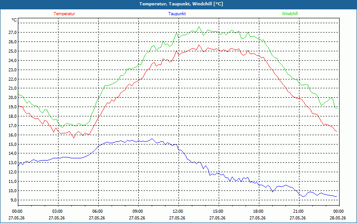This screenshot has height=223, width=357.
Task: Click the chart title bar text
Action: click(x=181, y=4)
